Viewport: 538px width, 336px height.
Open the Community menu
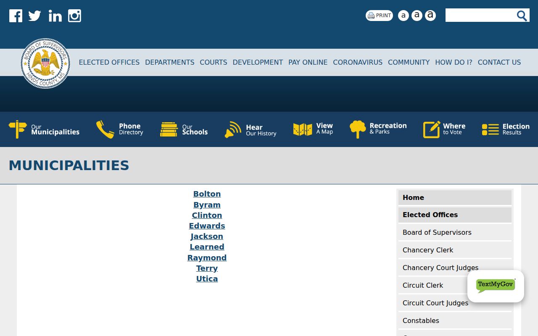coord(409,62)
